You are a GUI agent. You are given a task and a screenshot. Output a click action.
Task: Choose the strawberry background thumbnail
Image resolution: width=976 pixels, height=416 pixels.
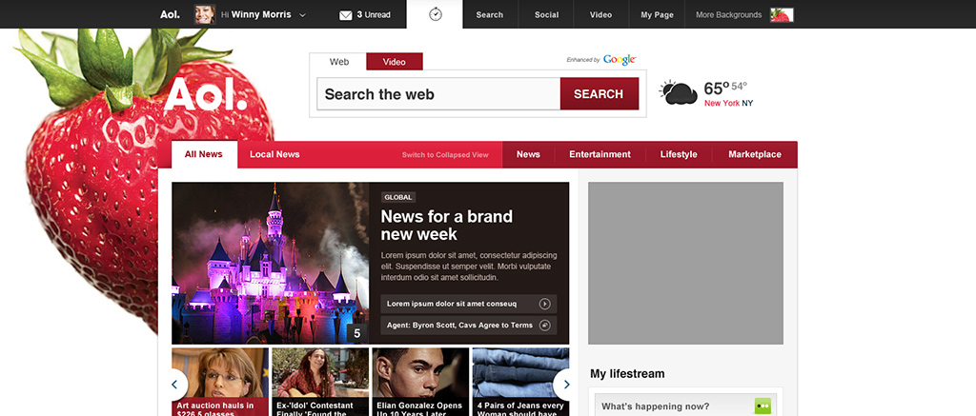click(x=782, y=15)
